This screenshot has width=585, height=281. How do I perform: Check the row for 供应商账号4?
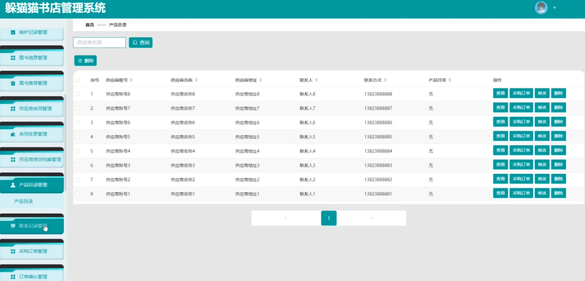pos(77,151)
